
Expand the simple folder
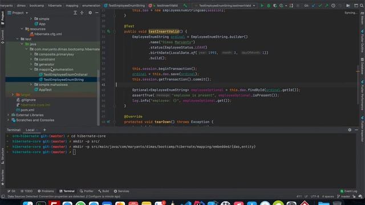pos(31,19)
